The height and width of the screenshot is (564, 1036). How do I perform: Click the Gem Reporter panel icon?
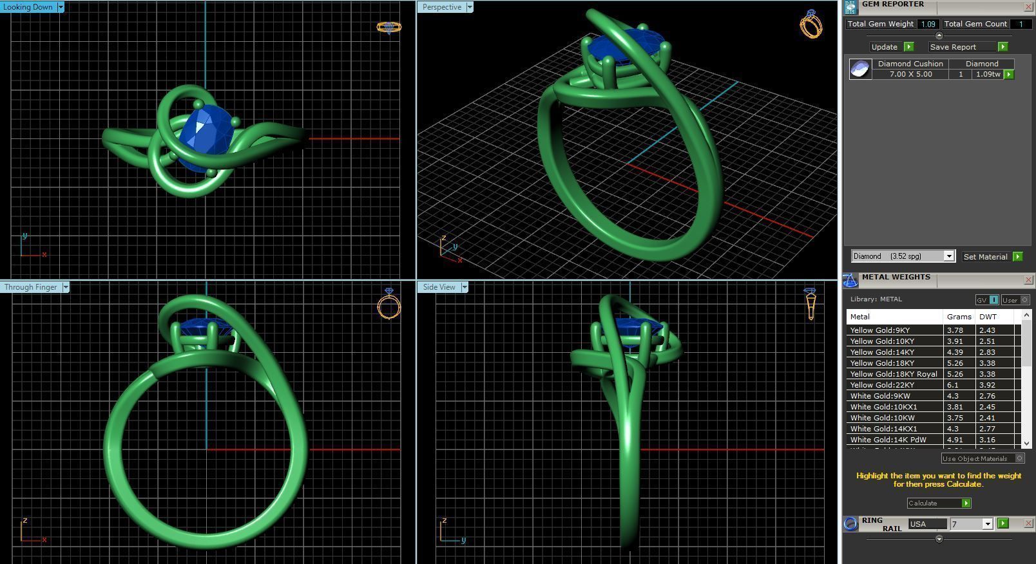coord(850,6)
